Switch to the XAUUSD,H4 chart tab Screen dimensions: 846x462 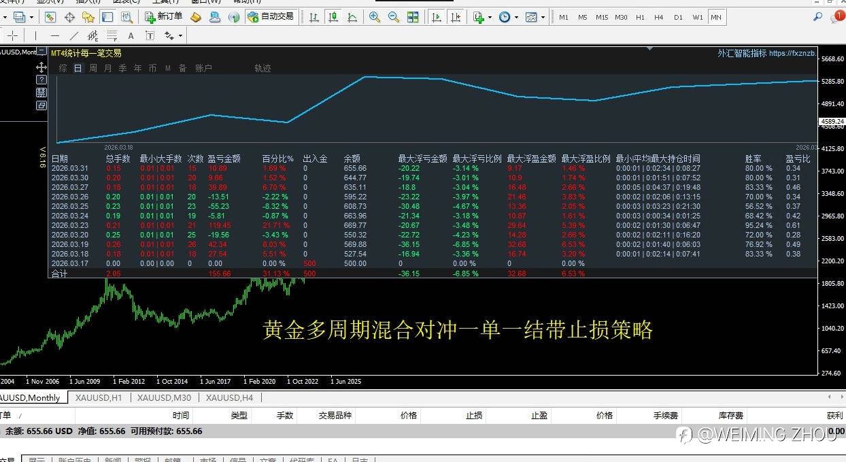229,397
